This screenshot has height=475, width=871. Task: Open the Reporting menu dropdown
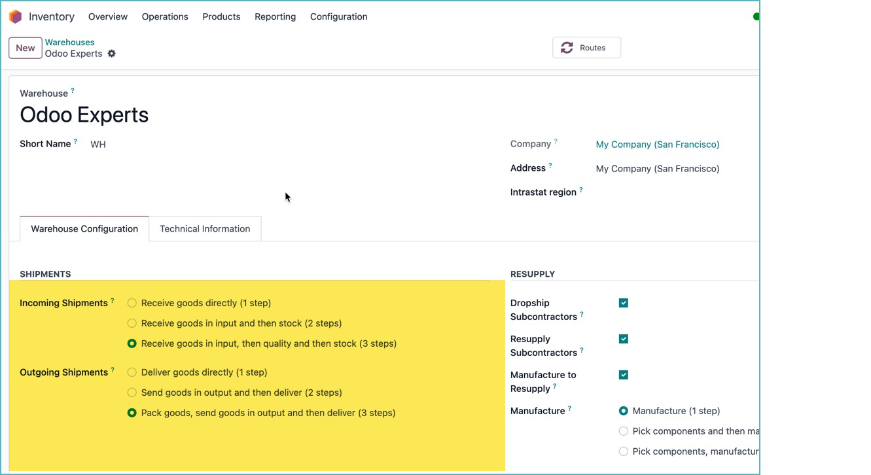coord(275,16)
